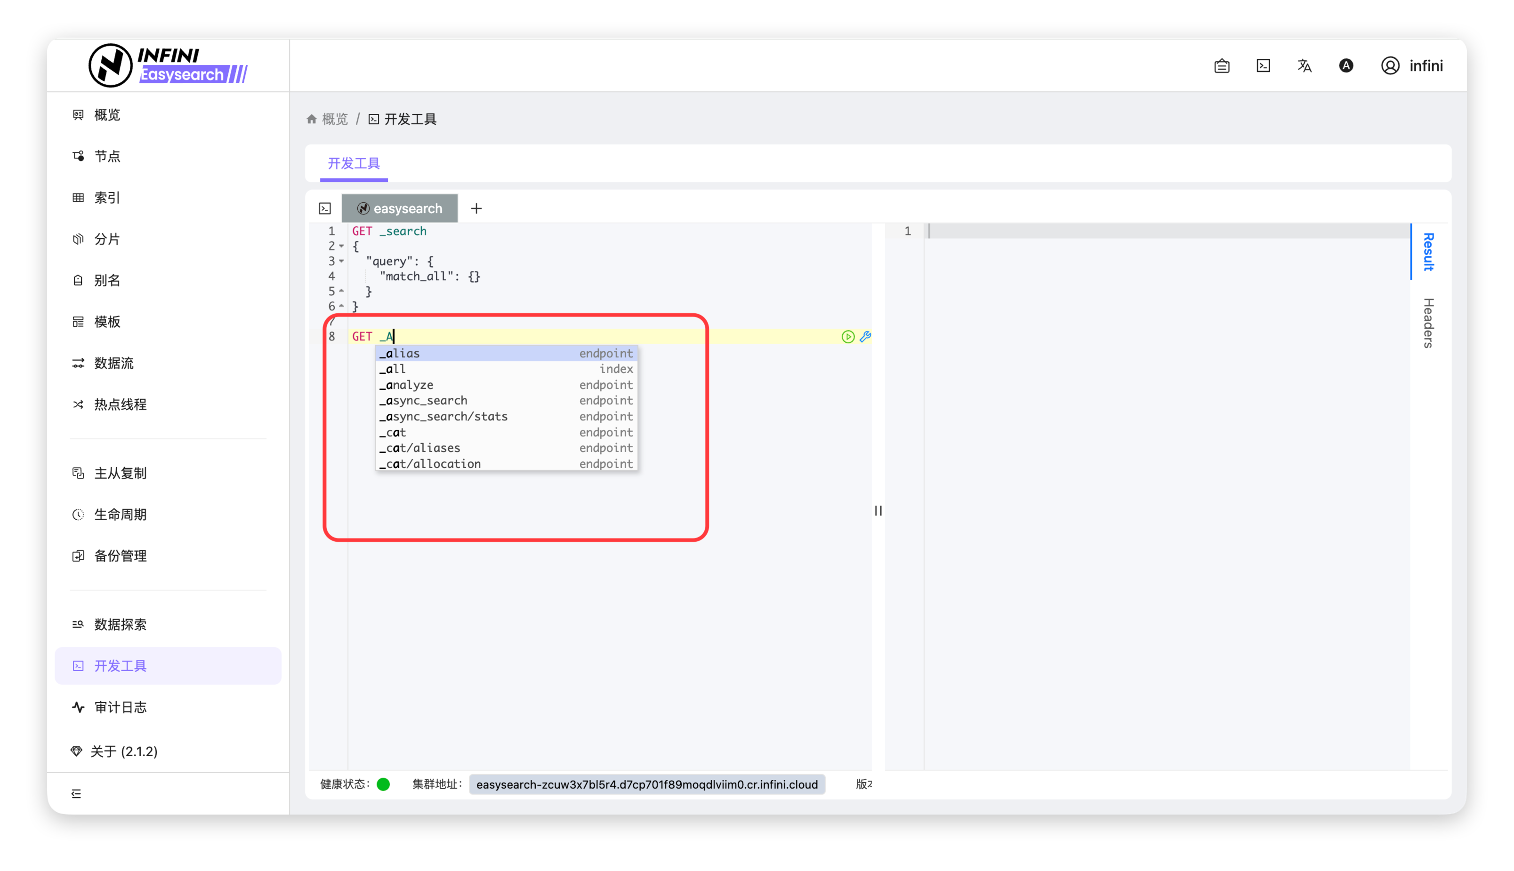
Task: Click the 概览 breadcrumb link
Action: [x=334, y=119]
